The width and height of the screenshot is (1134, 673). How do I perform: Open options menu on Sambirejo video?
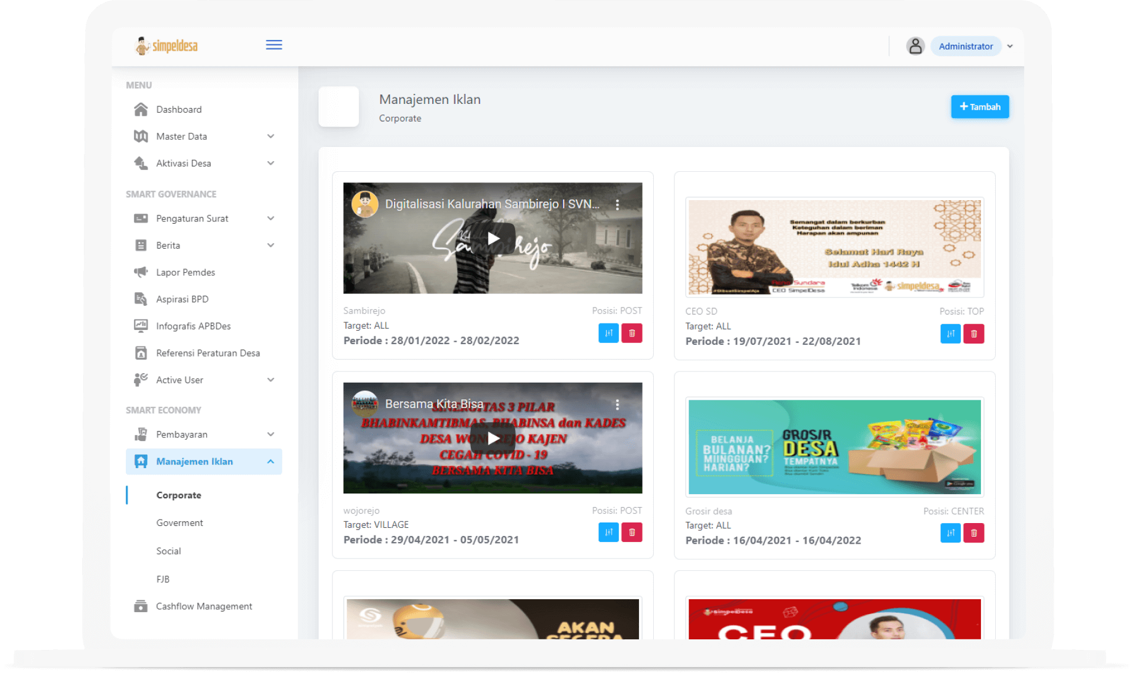[x=617, y=204]
